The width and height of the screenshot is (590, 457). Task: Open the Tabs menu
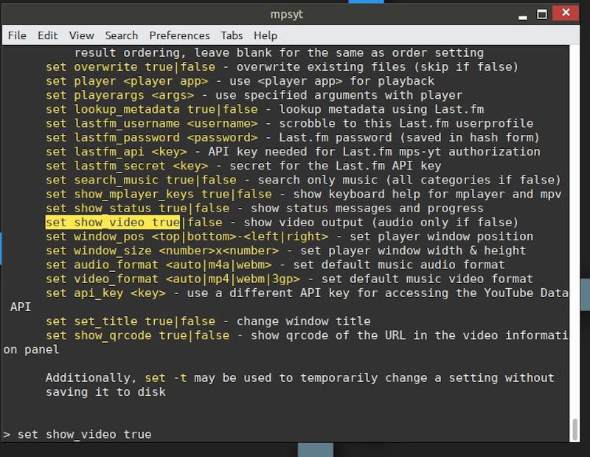231,35
